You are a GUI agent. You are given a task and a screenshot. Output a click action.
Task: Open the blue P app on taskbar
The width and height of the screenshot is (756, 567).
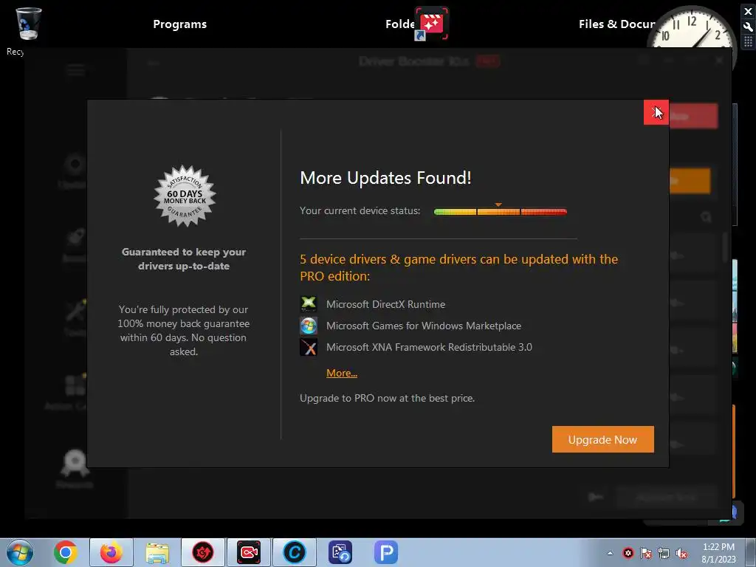(385, 552)
